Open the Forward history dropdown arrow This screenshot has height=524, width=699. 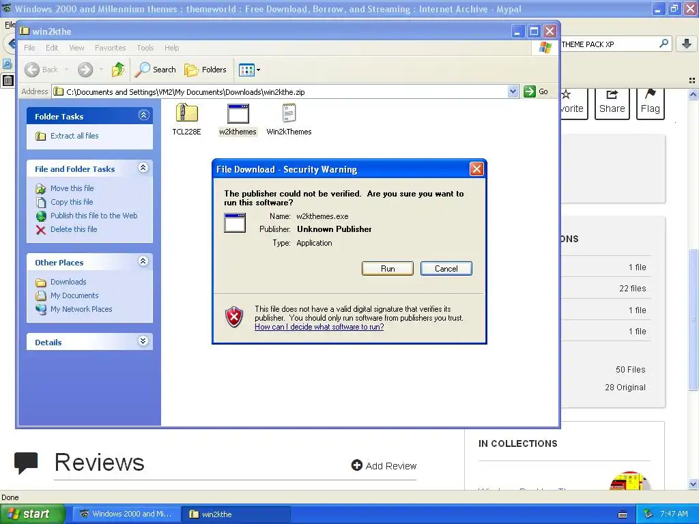[x=101, y=70]
